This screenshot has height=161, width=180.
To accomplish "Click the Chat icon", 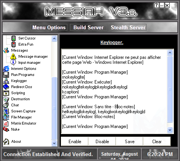I will 6,105.
